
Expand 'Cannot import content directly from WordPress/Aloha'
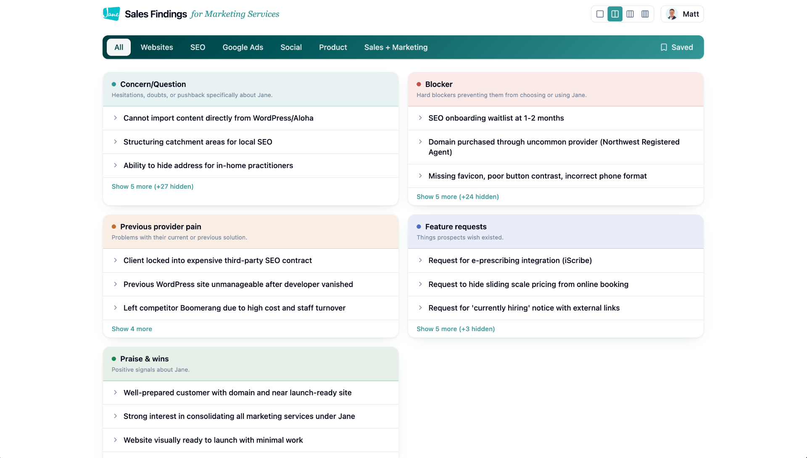click(251, 118)
